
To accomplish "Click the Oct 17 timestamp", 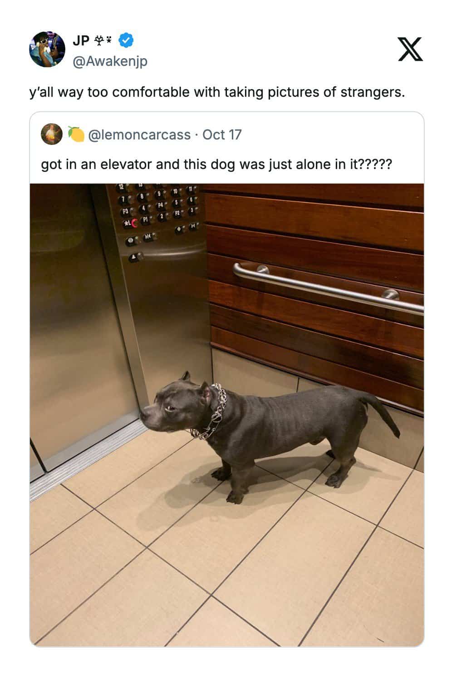I will pyautogui.click(x=222, y=134).
